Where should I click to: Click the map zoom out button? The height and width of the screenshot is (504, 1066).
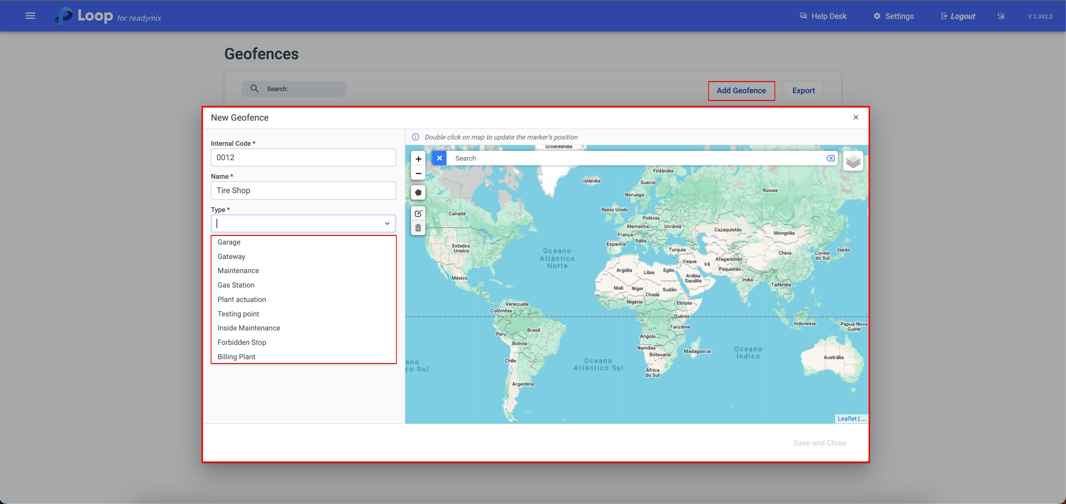[x=418, y=173]
